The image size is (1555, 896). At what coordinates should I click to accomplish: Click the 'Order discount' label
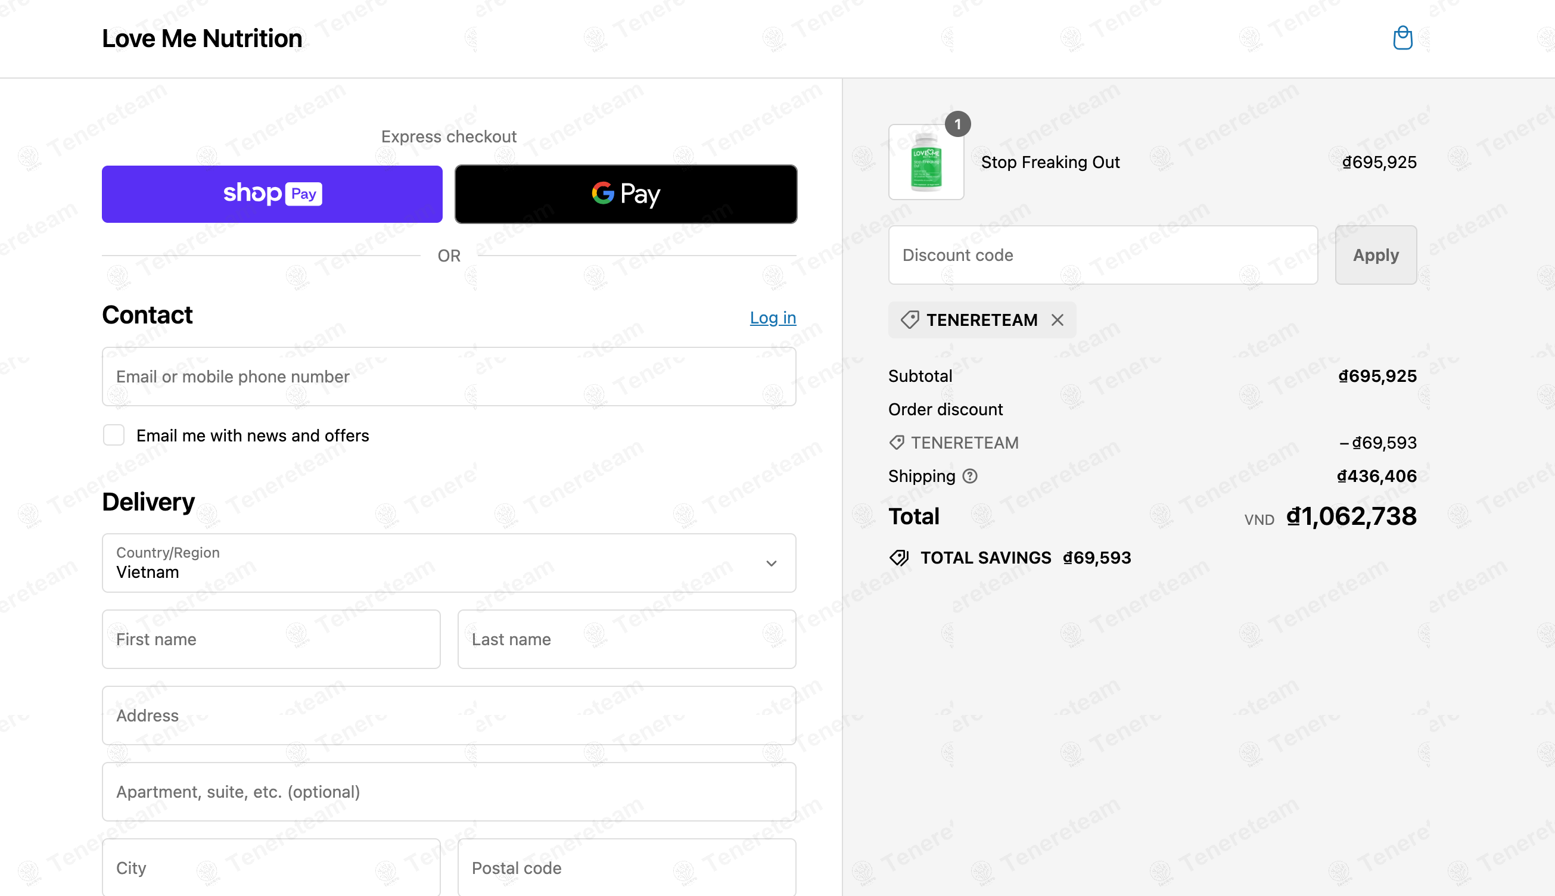coord(945,409)
